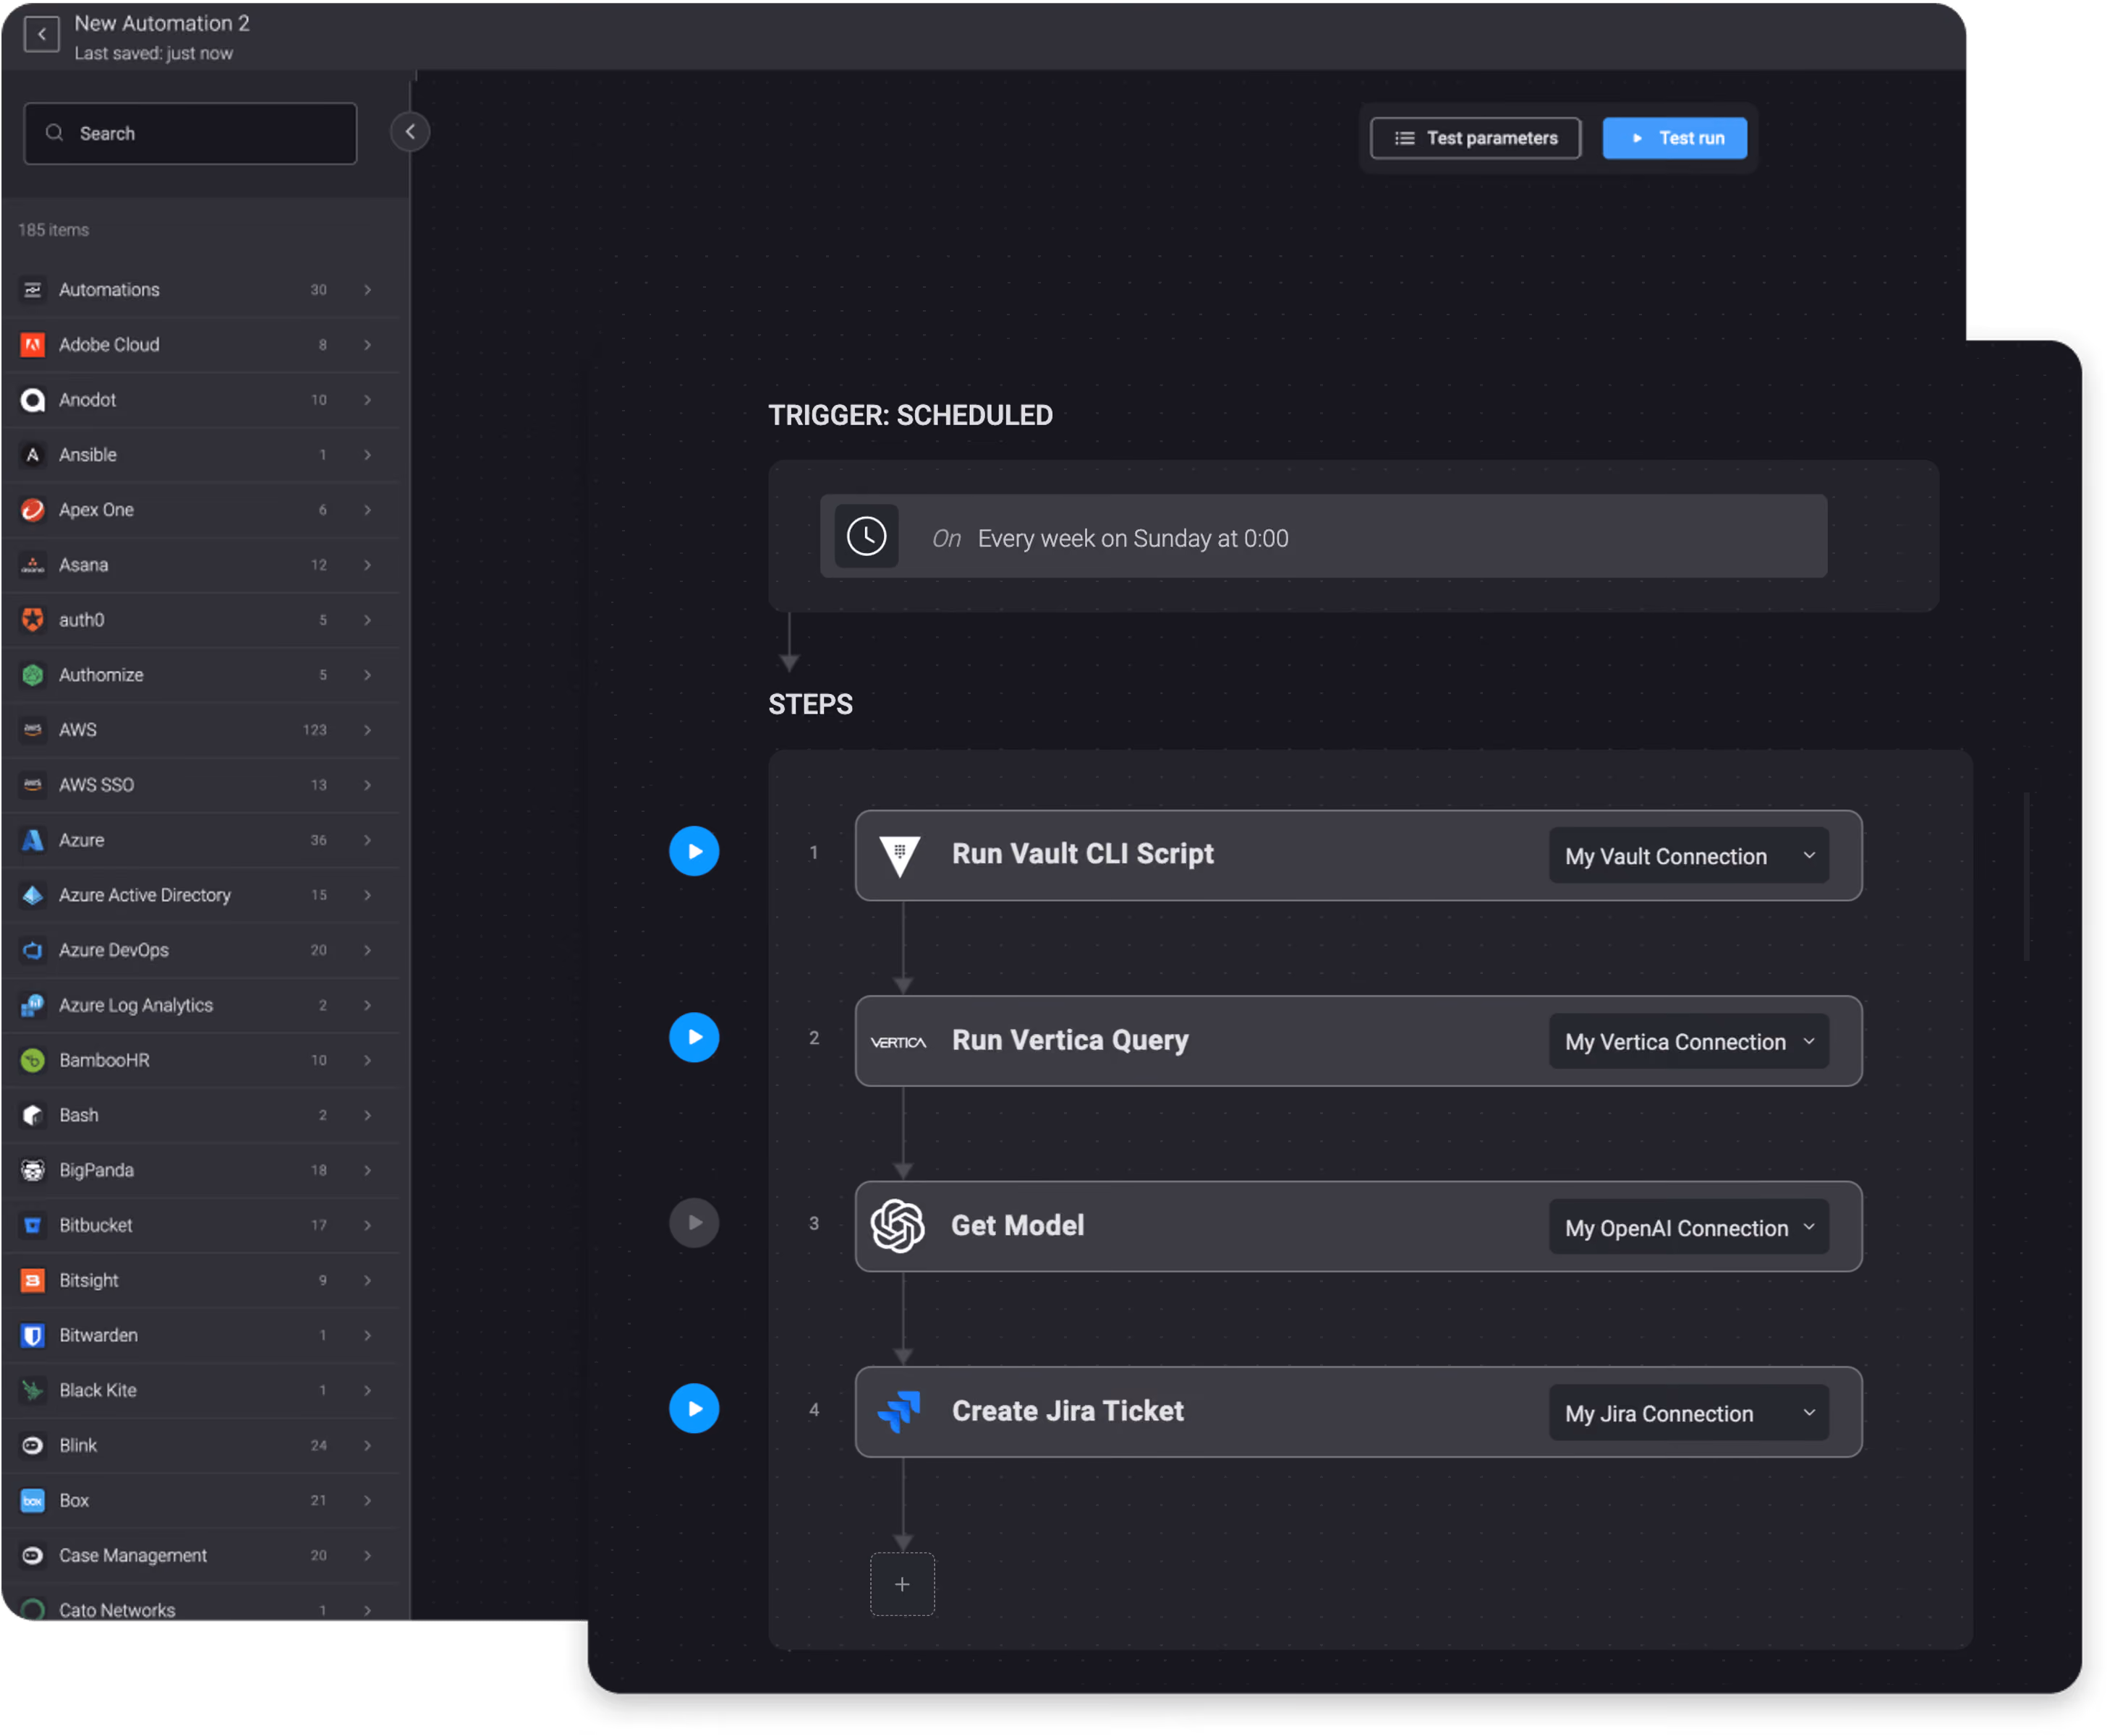The height and width of the screenshot is (1736, 2115).
Task: Click the automation title New Automation 2
Action: 162,23
